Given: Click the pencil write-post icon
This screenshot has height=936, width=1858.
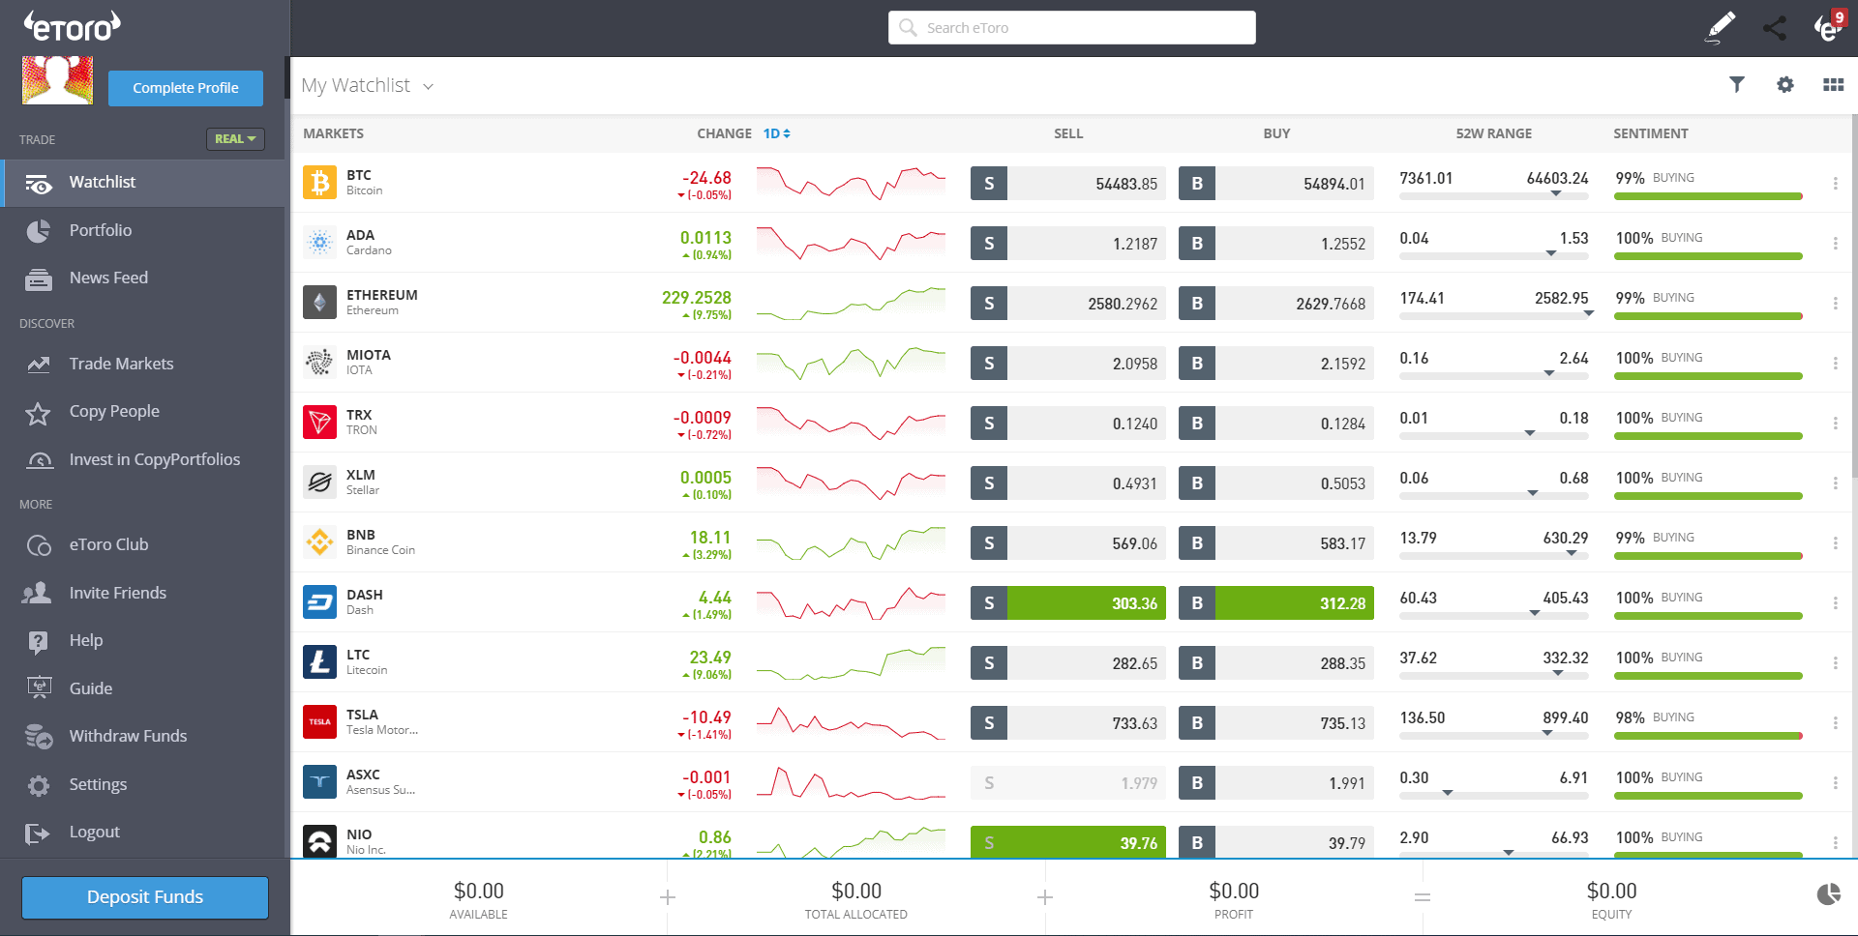Looking at the screenshot, I should tap(1720, 27).
